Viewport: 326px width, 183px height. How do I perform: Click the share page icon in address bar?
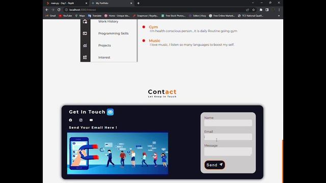(248, 10)
